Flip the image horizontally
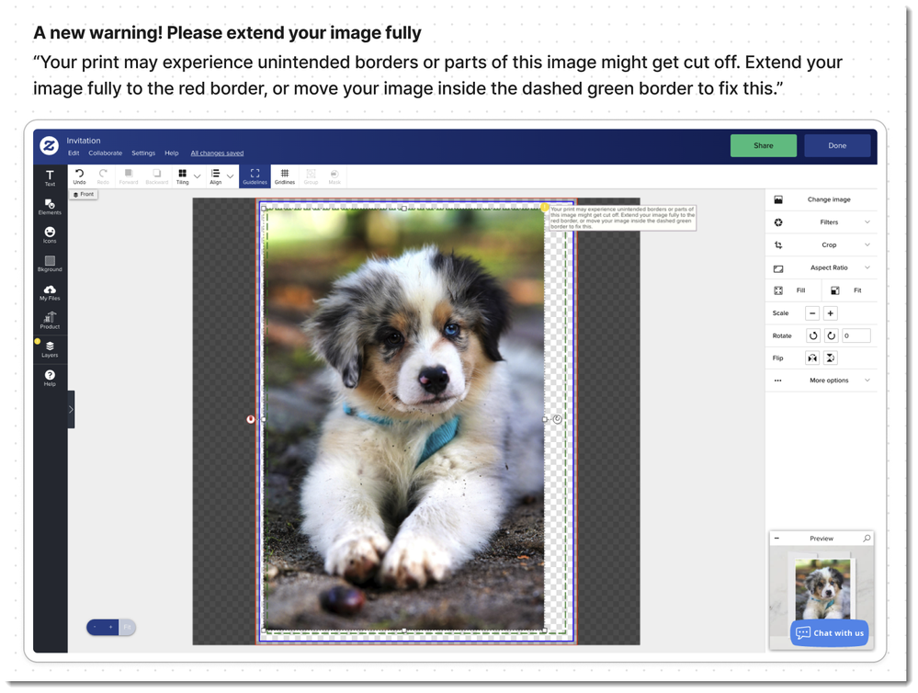The image size is (918, 693). (x=812, y=358)
